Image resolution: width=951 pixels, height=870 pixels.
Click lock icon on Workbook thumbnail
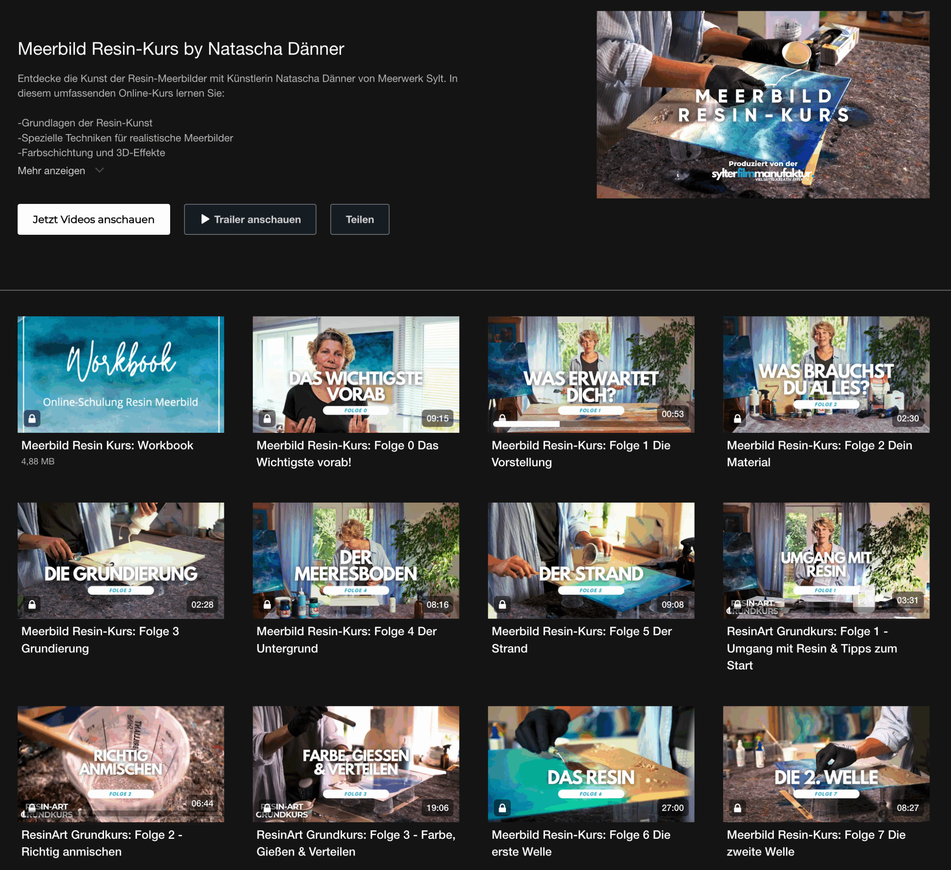click(x=32, y=419)
